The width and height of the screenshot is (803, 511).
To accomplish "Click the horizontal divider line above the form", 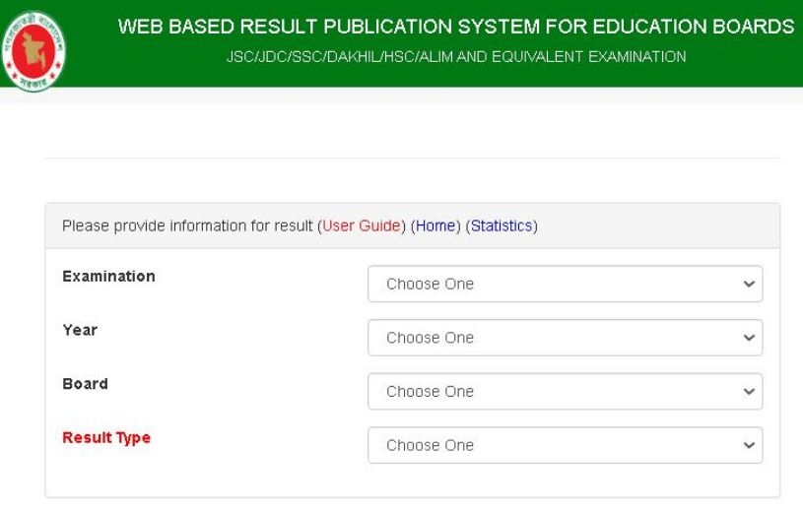I will pos(412,158).
